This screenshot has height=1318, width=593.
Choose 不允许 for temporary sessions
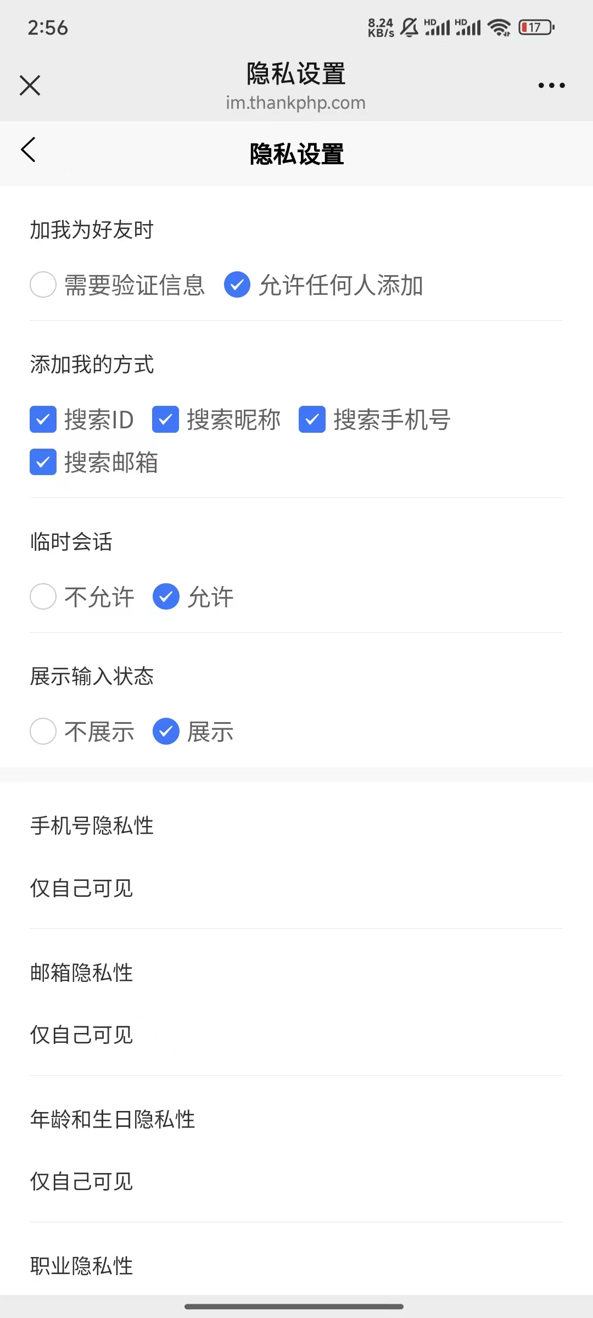click(x=43, y=596)
